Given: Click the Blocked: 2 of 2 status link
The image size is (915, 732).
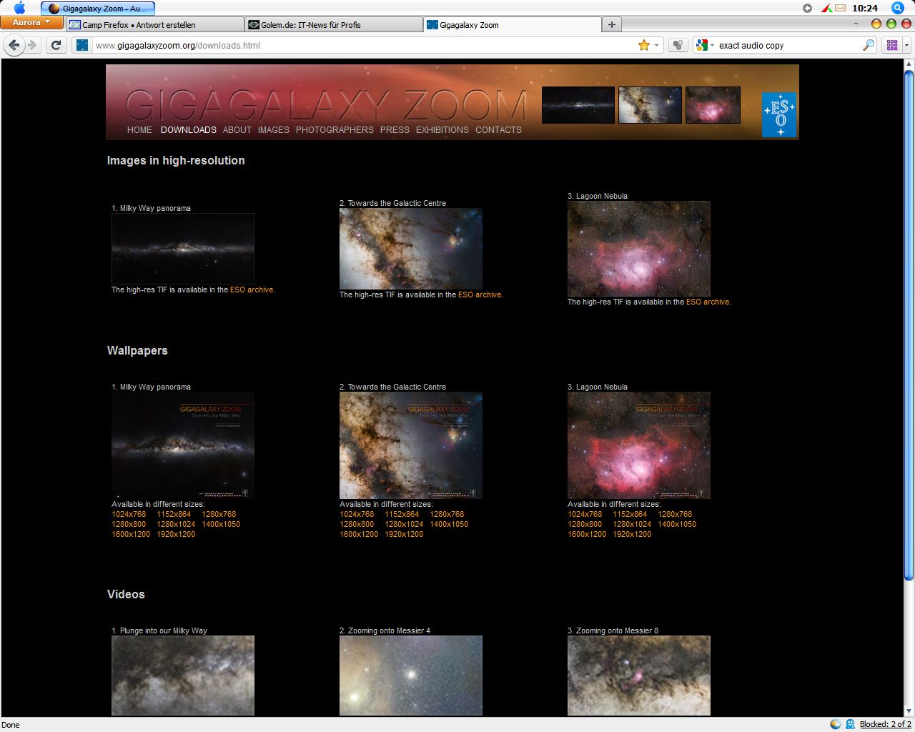Looking at the screenshot, I should 886,724.
